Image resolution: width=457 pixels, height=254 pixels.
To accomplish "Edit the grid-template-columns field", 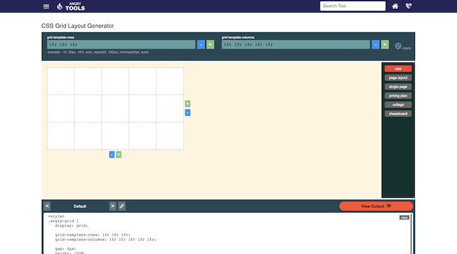I will pyautogui.click(x=296, y=44).
